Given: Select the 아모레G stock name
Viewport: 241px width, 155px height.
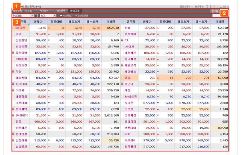Looking at the screenshot, I should tap(130, 140).
